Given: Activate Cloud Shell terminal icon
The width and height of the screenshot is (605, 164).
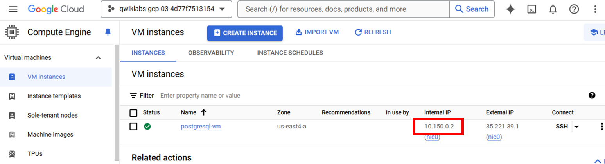Looking at the screenshot, I should point(531,9).
